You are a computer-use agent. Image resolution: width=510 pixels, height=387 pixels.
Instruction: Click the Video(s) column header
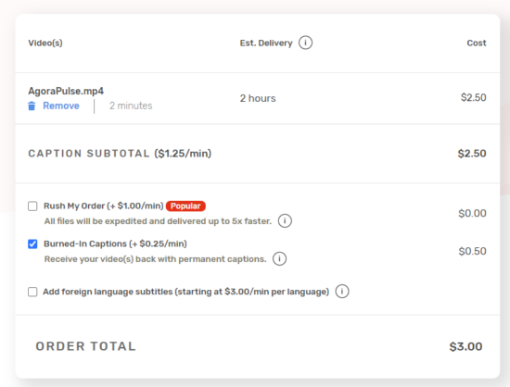point(45,43)
